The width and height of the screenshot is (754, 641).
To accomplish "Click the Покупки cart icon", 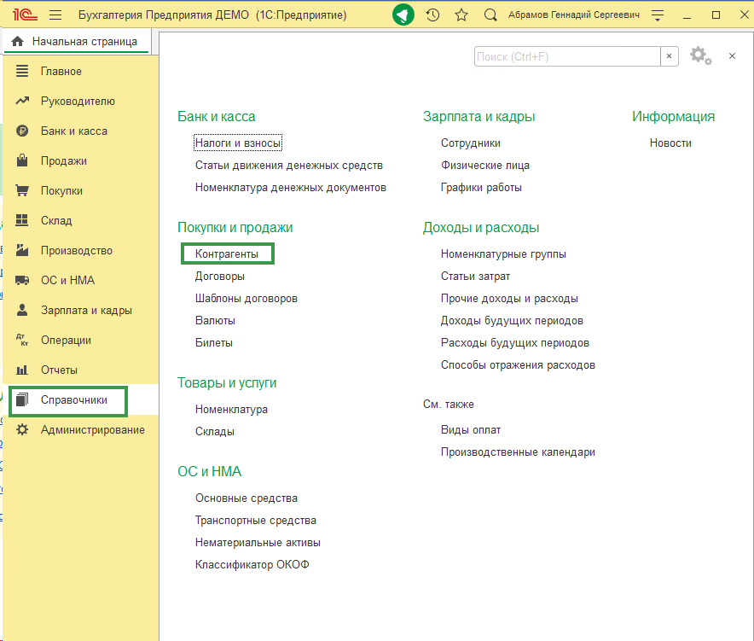I will [22, 190].
